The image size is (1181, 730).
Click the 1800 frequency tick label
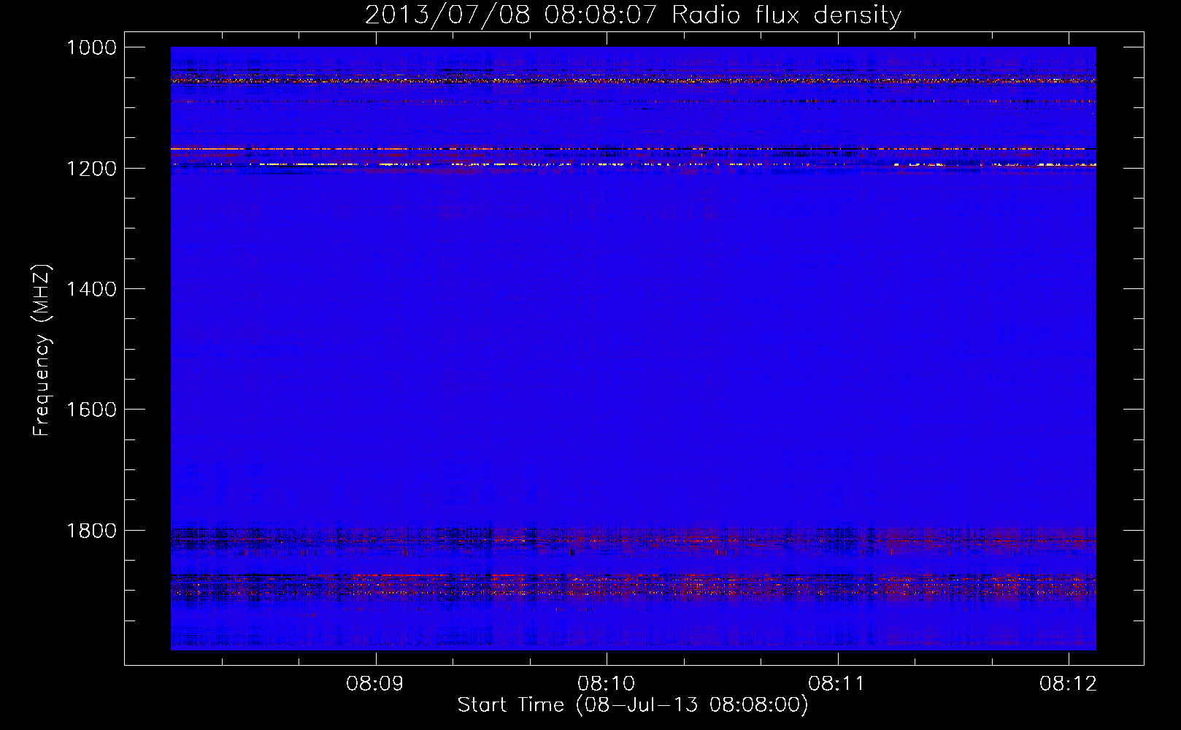point(91,531)
